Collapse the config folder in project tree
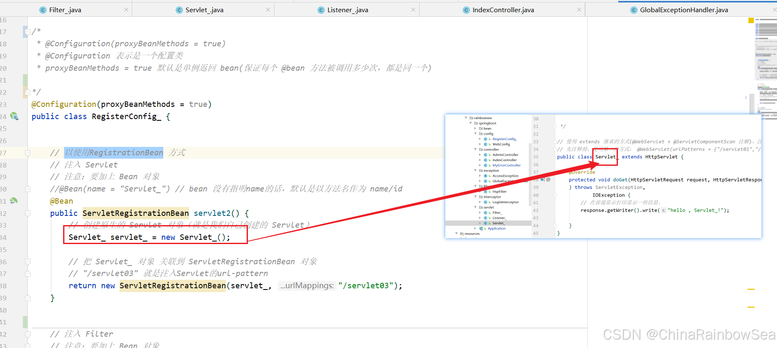The width and height of the screenshot is (777, 348). pyautogui.click(x=476, y=134)
